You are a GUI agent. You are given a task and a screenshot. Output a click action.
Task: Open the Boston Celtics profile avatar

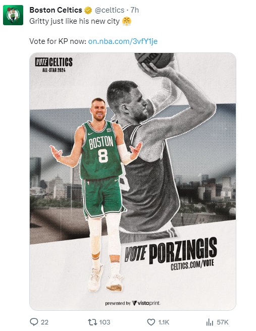point(13,15)
